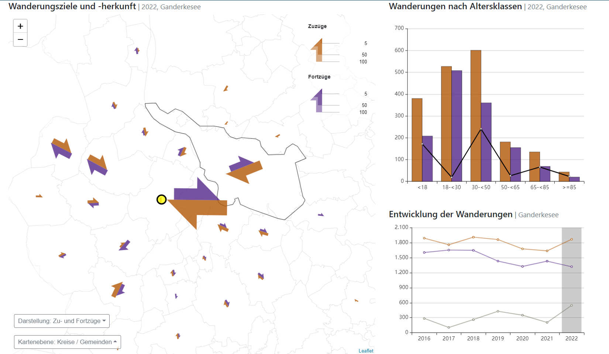Zoom in the map with plus button
Screen dimensions: 609x354
tap(20, 26)
